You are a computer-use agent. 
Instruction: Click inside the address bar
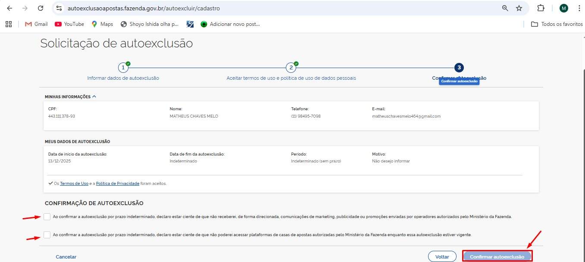click(172, 8)
